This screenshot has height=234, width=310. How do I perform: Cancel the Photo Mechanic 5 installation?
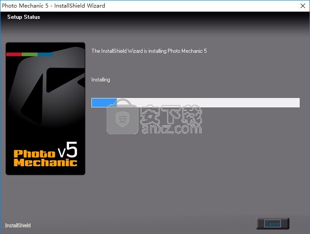coord(273,224)
